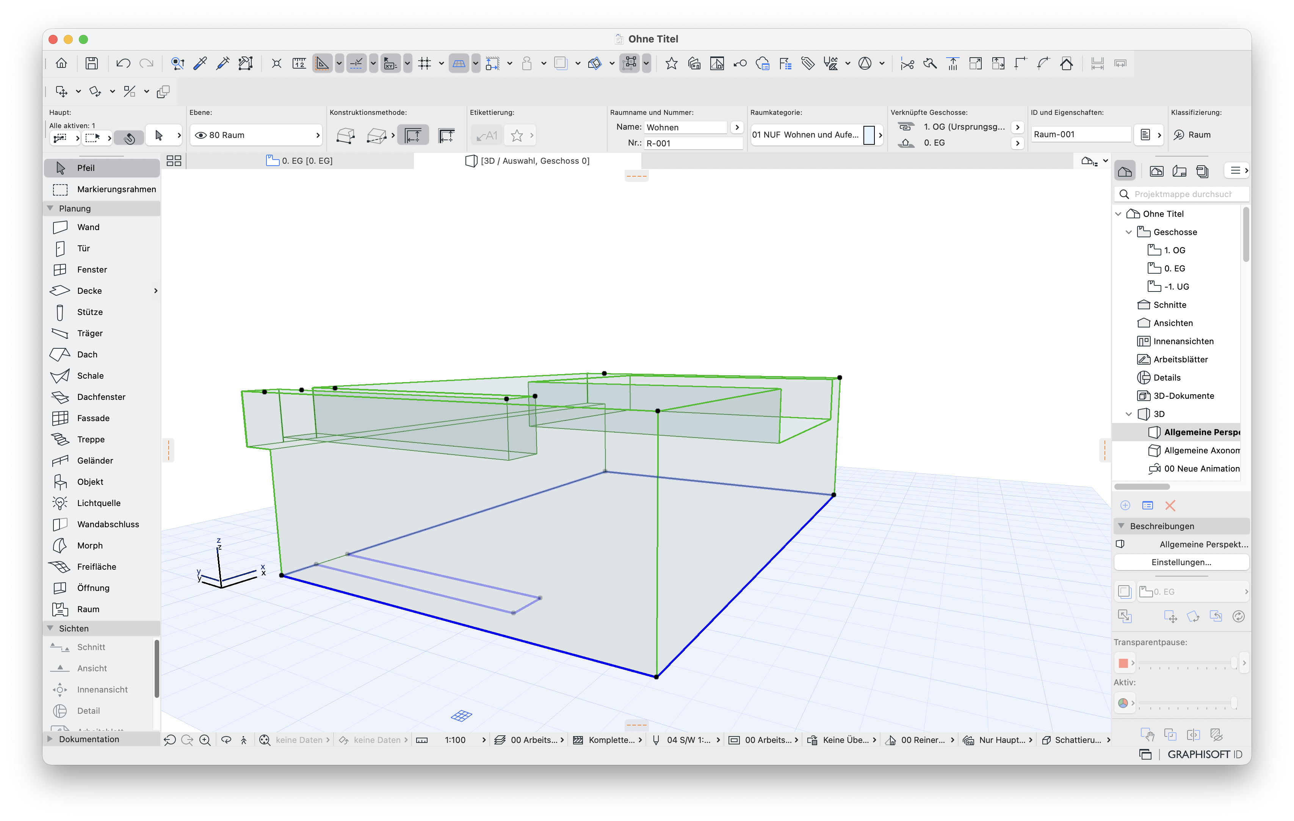Viewport: 1294px width, 821px height.
Task: Click the zoom-in magnifier at bottom bar
Action: pyautogui.click(x=205, y=740)
